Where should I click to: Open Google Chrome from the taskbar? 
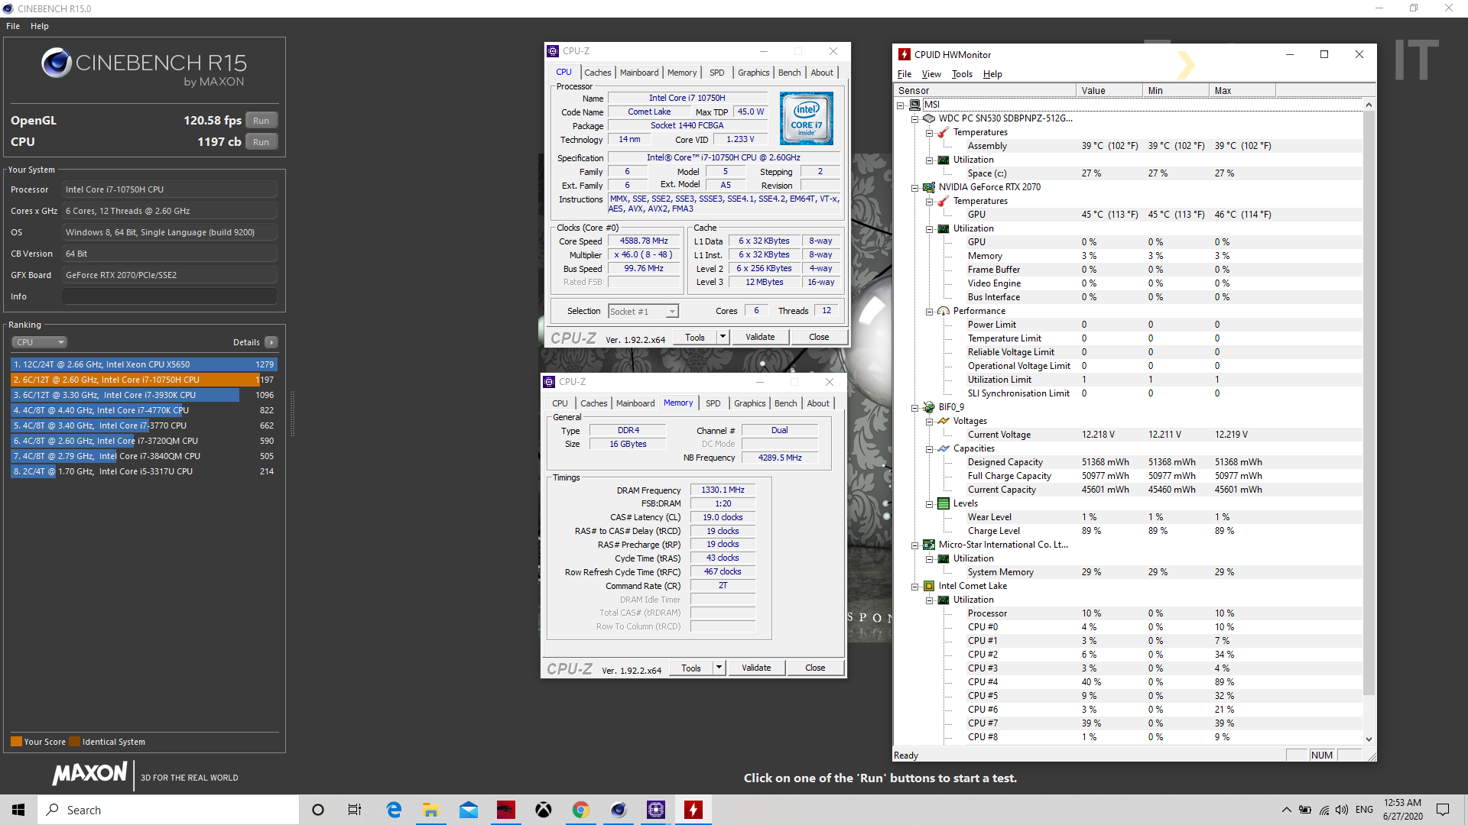tap(581, 810)
